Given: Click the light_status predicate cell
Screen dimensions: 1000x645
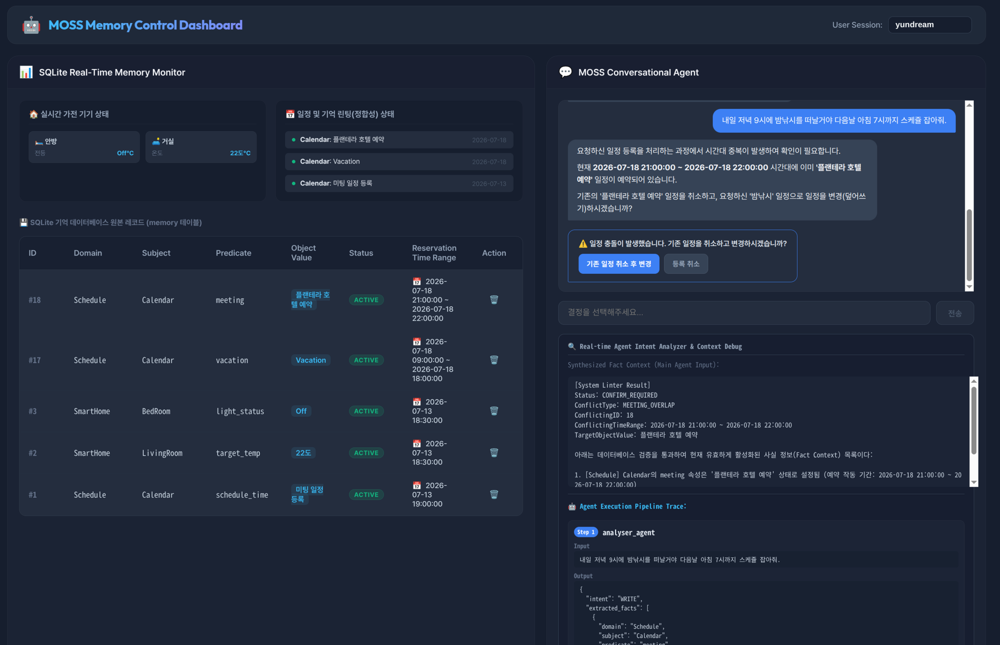Looking at the screenshot, I should pos(240,411).
